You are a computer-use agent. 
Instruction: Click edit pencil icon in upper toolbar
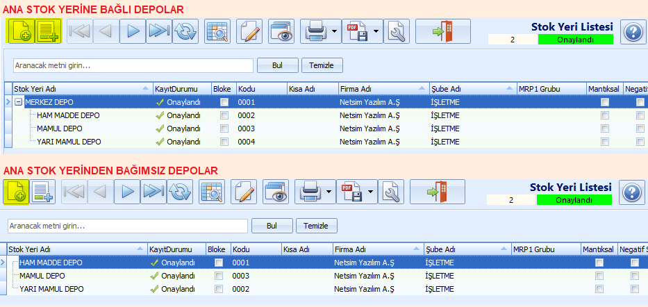tap(249, 31)
